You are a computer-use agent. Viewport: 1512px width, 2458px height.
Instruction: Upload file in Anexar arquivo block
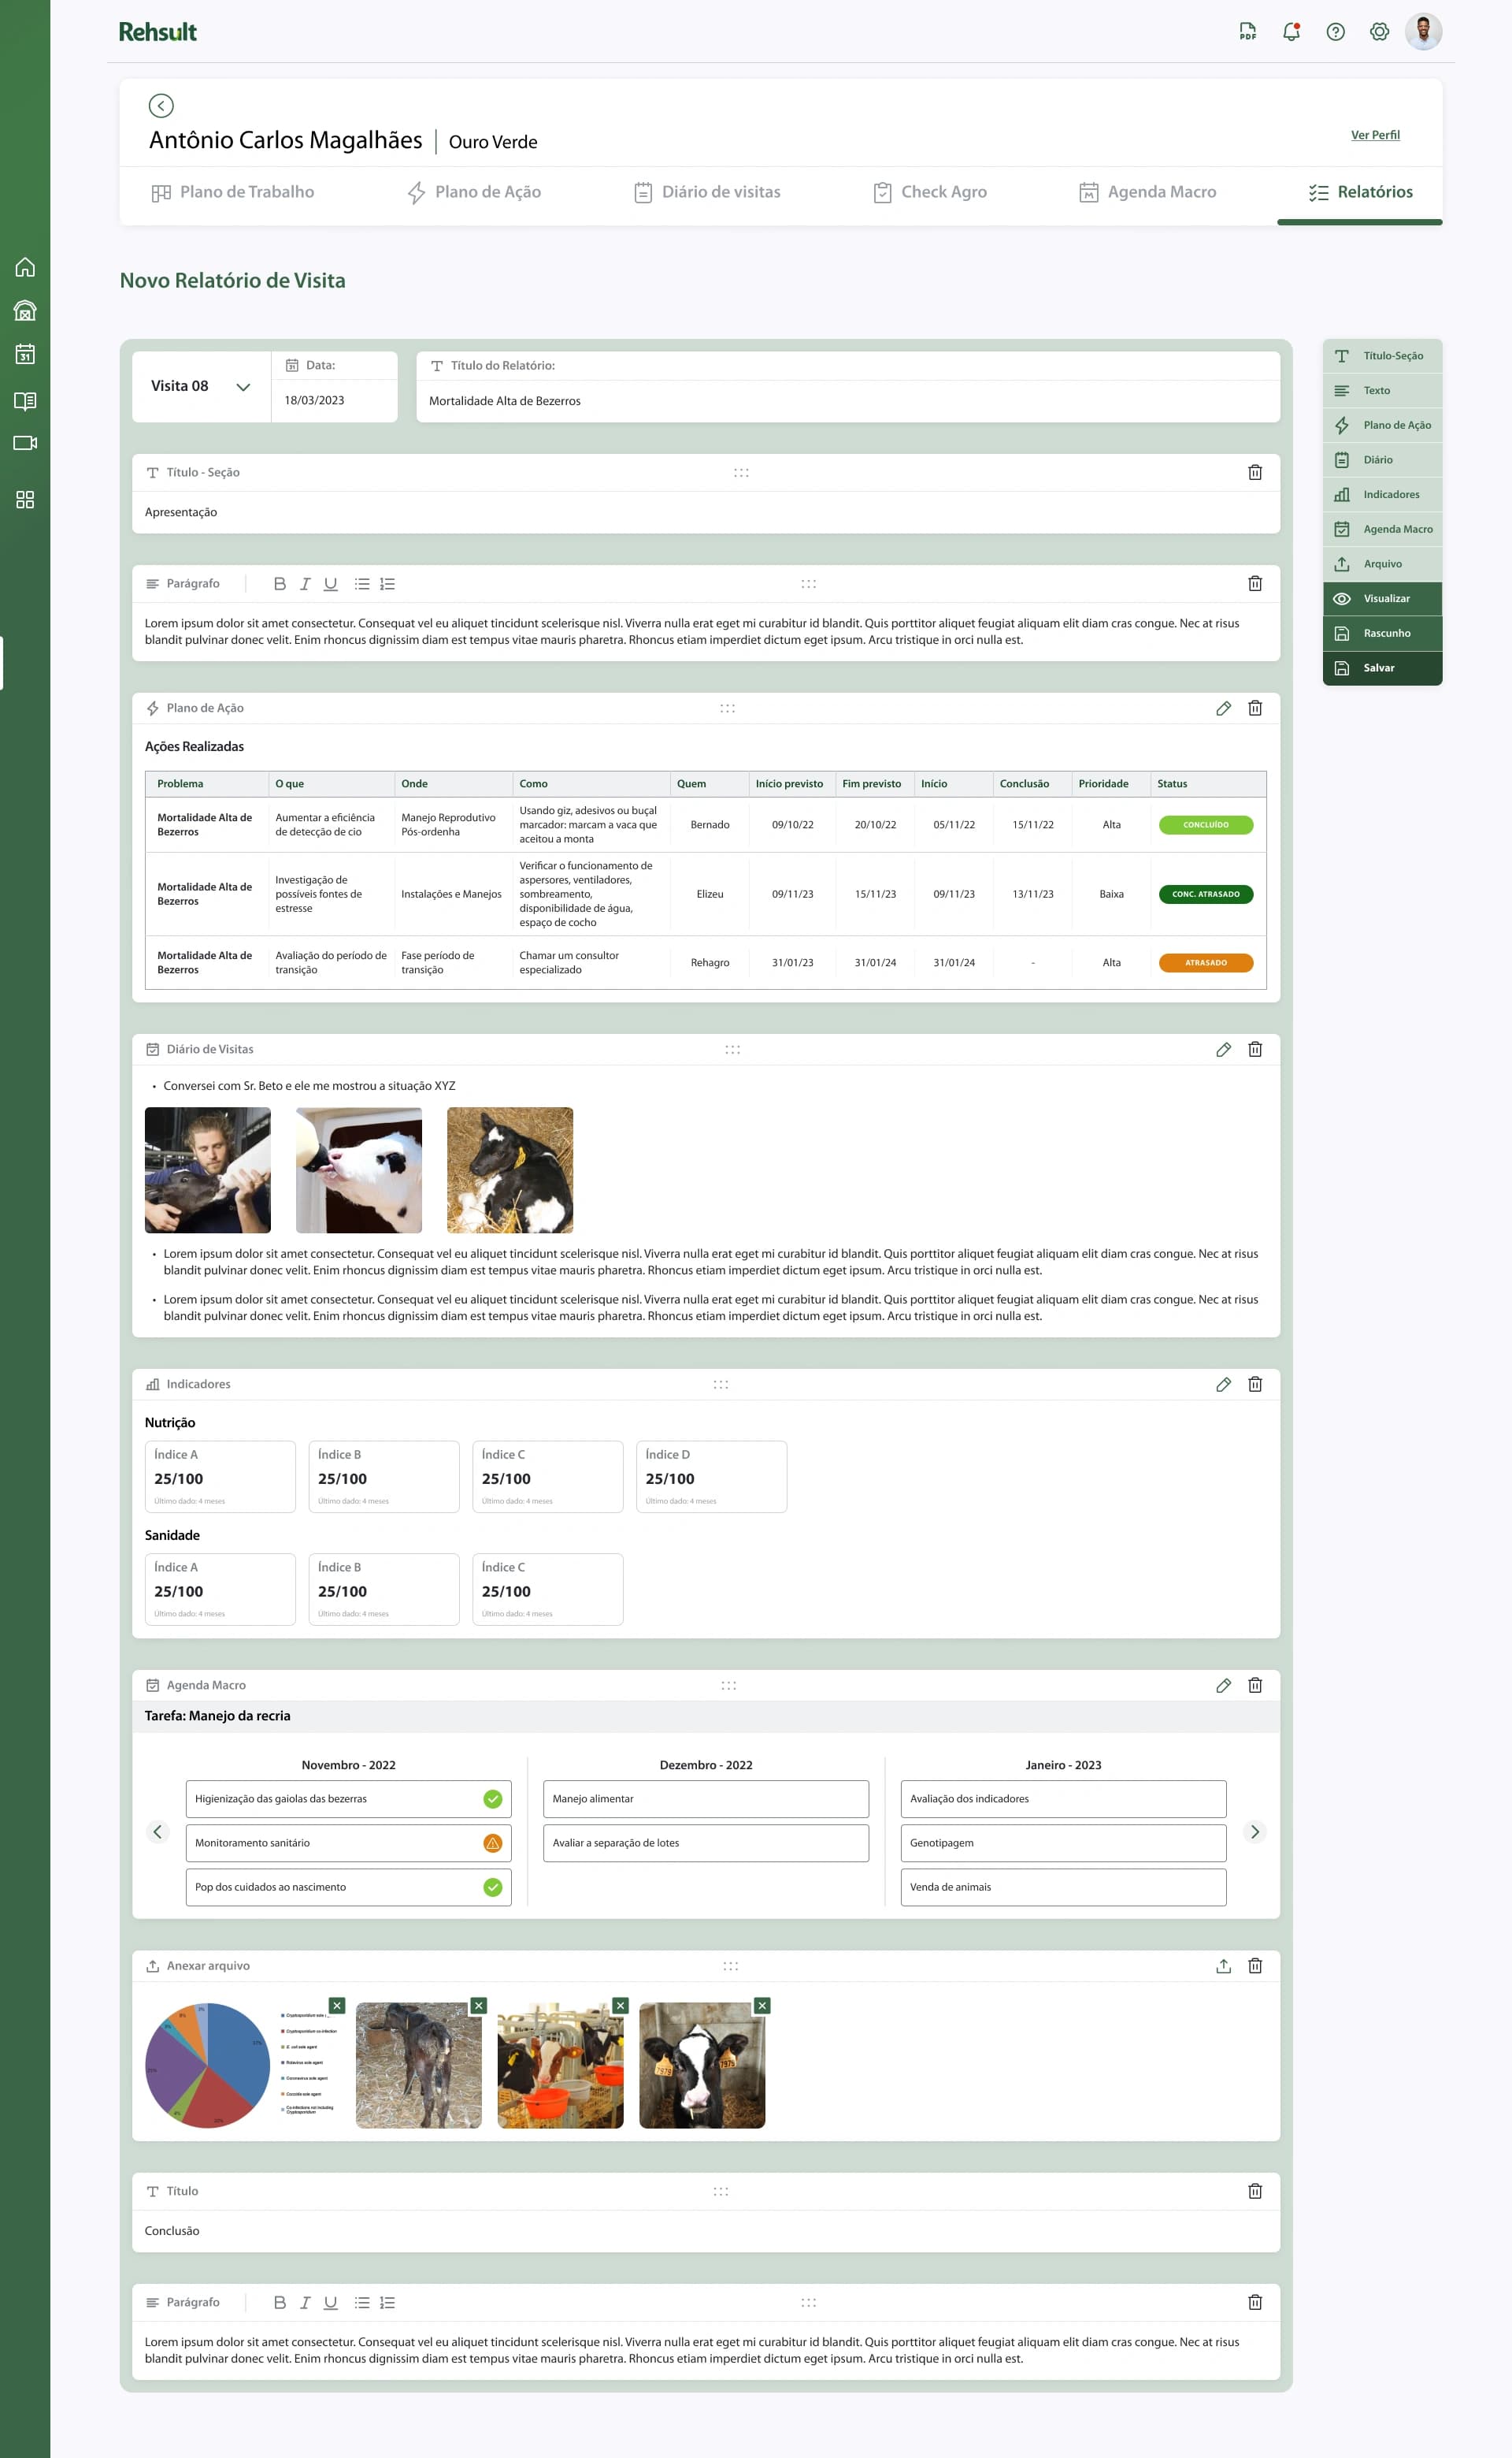point(1223,1965)
